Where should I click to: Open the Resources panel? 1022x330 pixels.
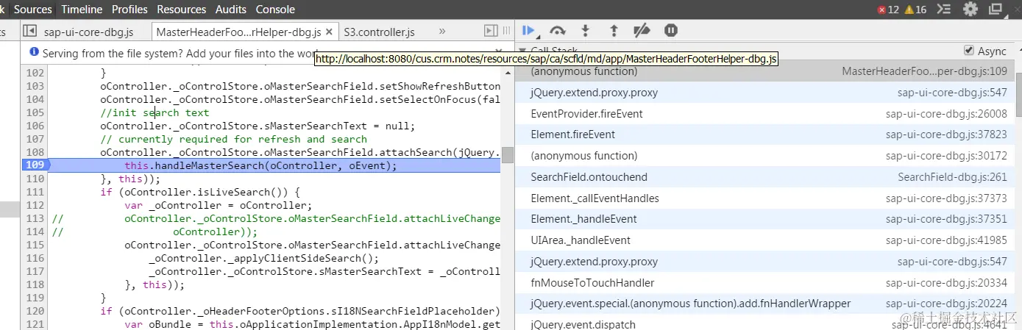pyautogui.click(x=182, y=10)
